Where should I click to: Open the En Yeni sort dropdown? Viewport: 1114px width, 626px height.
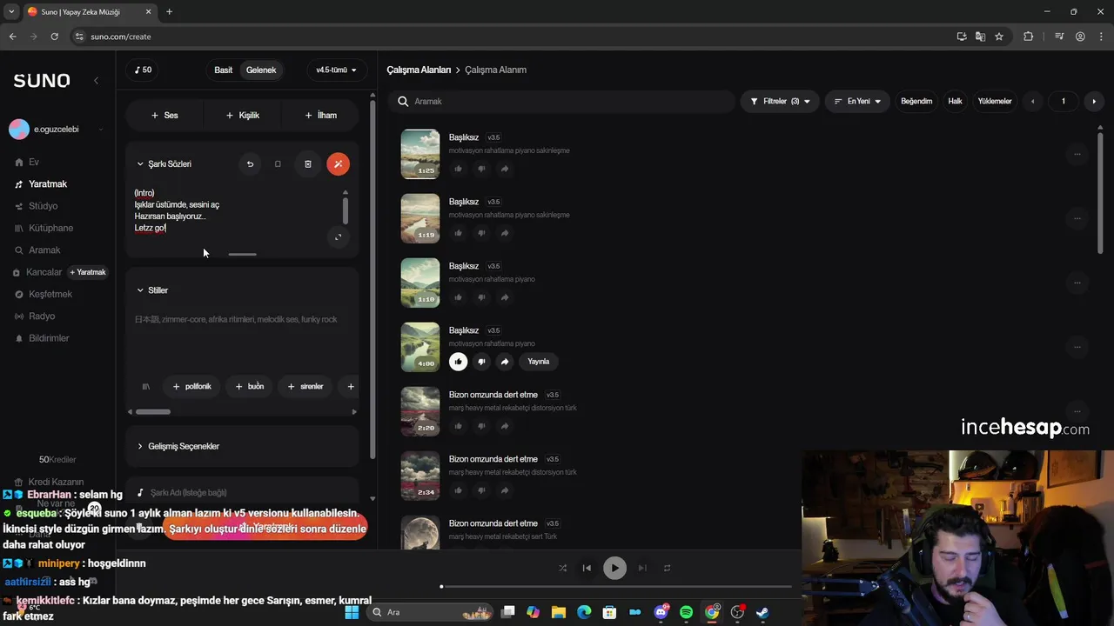[x=857, y=101]
